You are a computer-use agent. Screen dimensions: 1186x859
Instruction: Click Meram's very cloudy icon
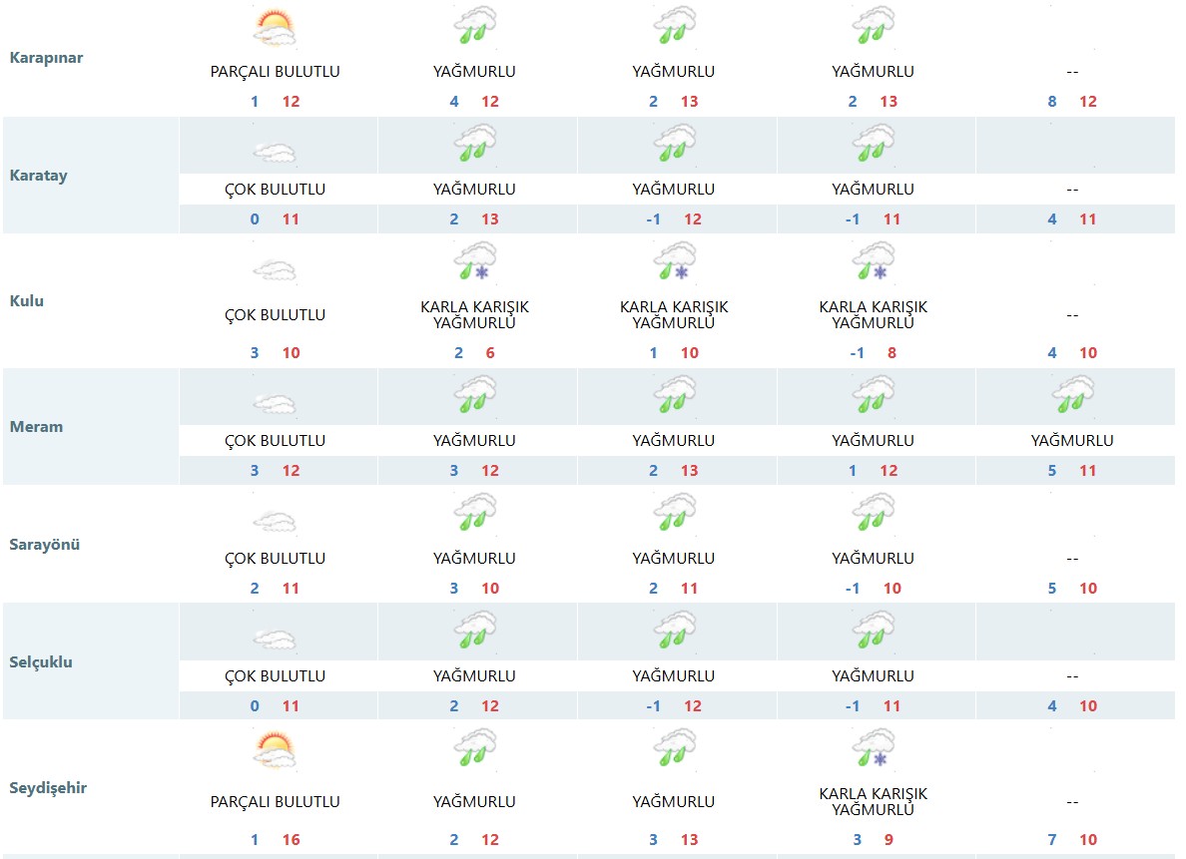275,404
